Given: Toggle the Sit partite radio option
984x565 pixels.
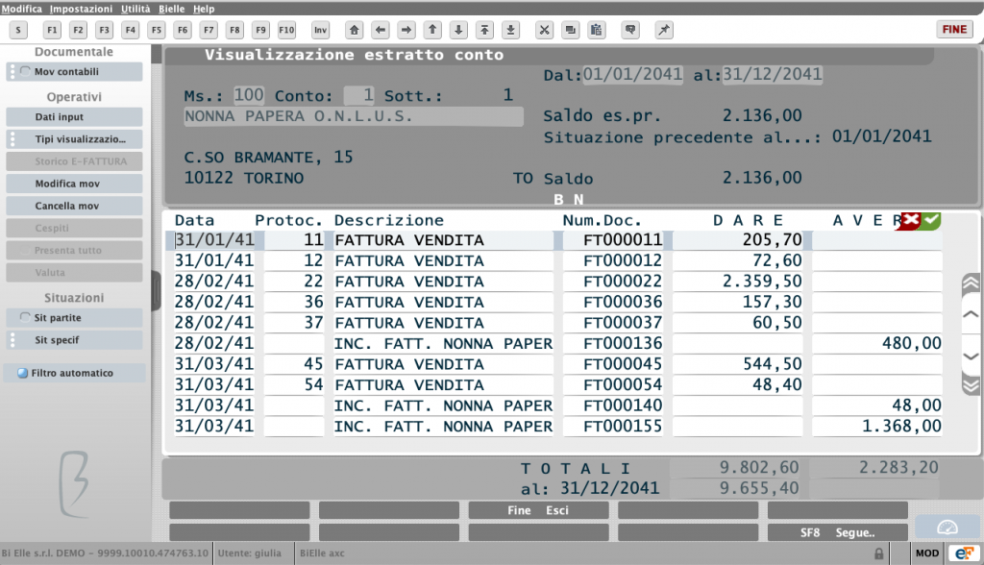Looking at the screenshot, I should point(25,318).
